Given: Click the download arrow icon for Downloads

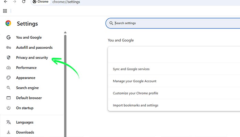Looking at the screenshot, I should pos(9,132).
